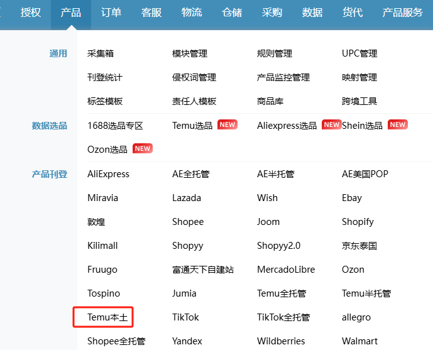Select AE半托管 listing
The width and height of the screenshot is (433, 350).
(276, 174)
